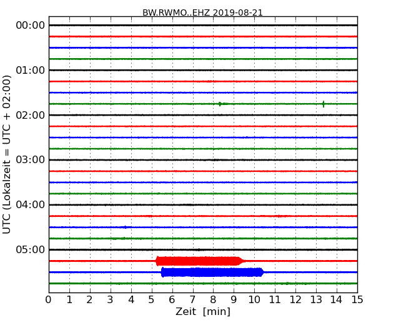The width and height of the screenshot is (406, 325).
Task: Click the 01:00 time label
Action: 31,70
